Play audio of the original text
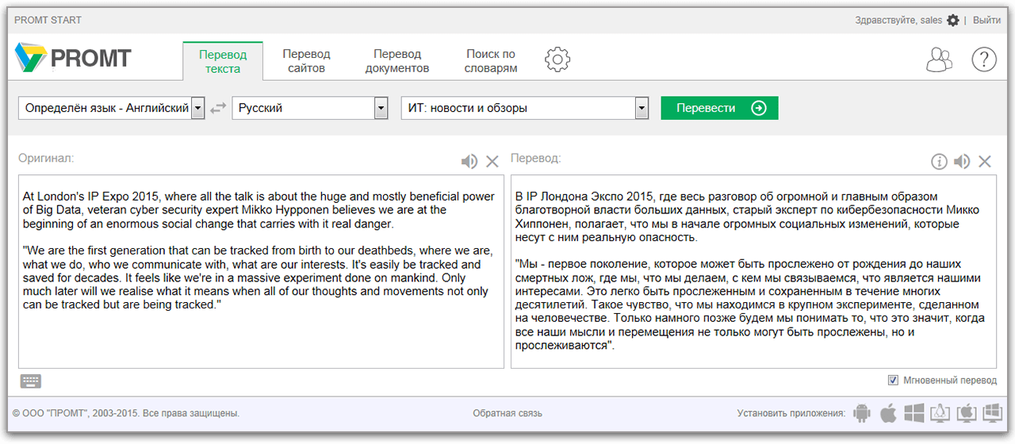This screenshot has width=1015, height=444. pos(469,162)
